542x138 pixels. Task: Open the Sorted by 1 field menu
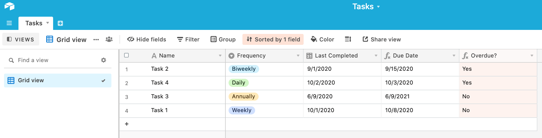click(x=273, y=39)
